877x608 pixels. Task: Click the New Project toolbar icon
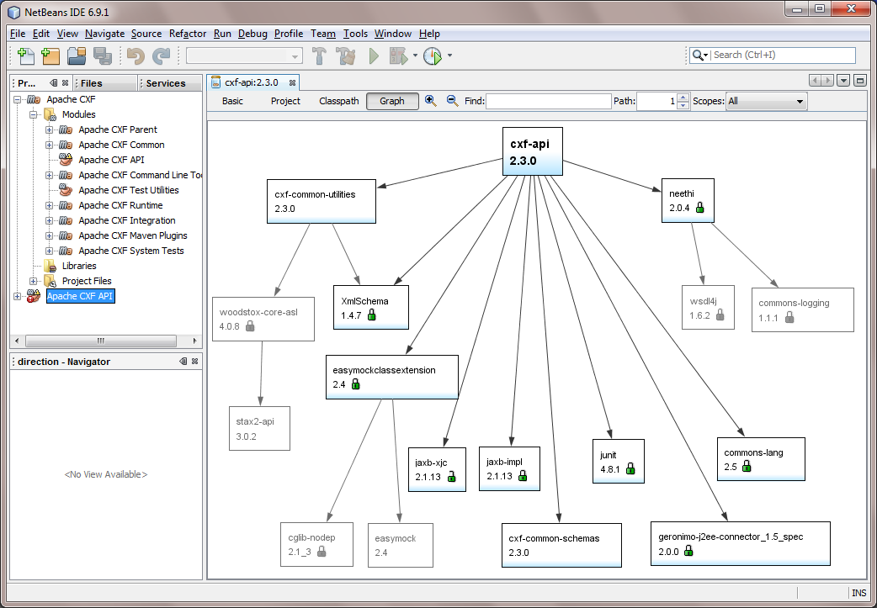point(50,56)
